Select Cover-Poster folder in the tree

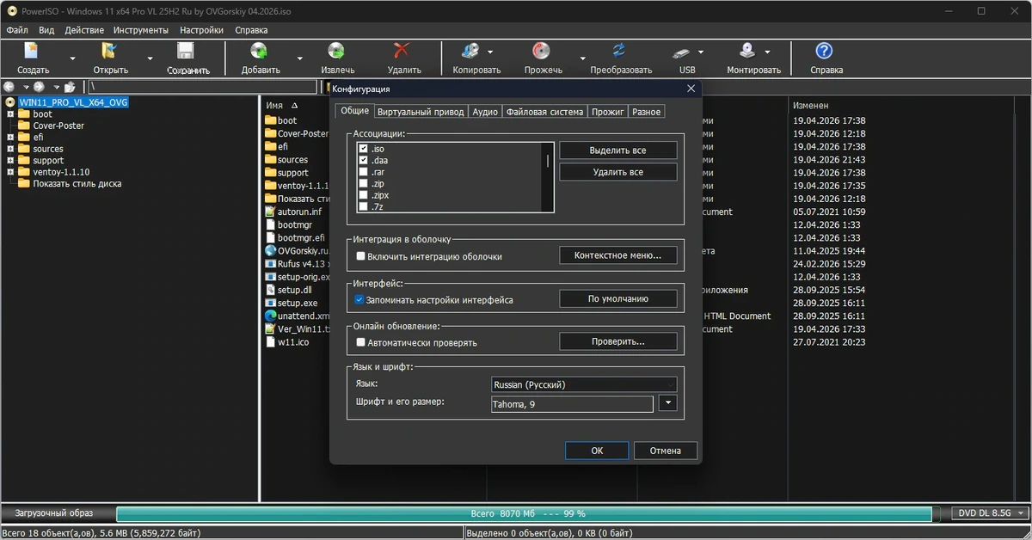[58, 126]
